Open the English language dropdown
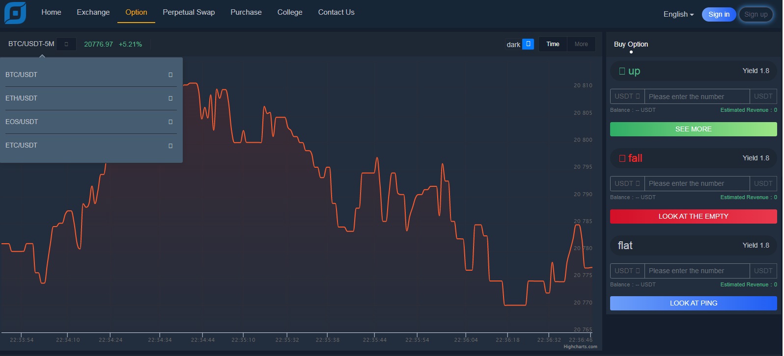 click(678, 14)
